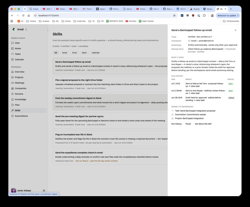Click the browser forward arrow
This screenshot has width=250, height=207.
[17, 16]
